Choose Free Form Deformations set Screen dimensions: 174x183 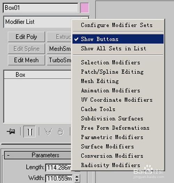pyautogui.click(x=118, y=128)
